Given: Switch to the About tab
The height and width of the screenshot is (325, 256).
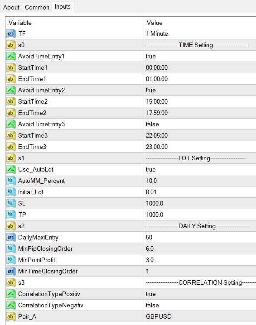Looking at the screenshot, I should point(11,7).
